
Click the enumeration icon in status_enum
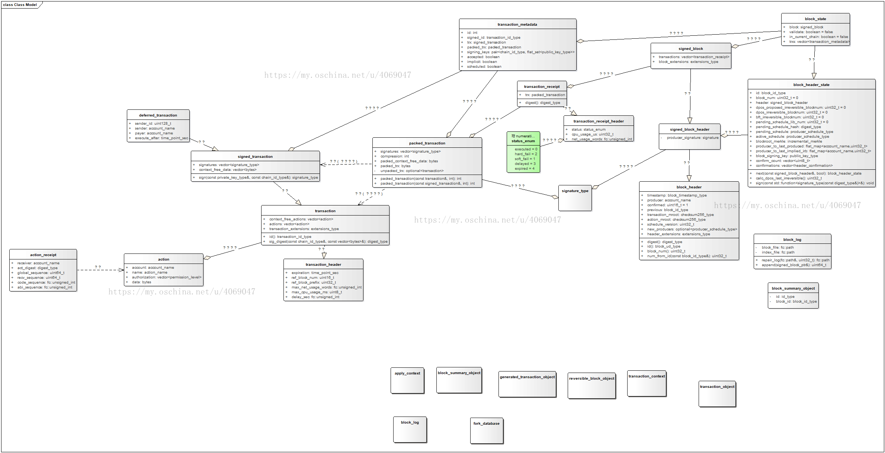[513, 136]
